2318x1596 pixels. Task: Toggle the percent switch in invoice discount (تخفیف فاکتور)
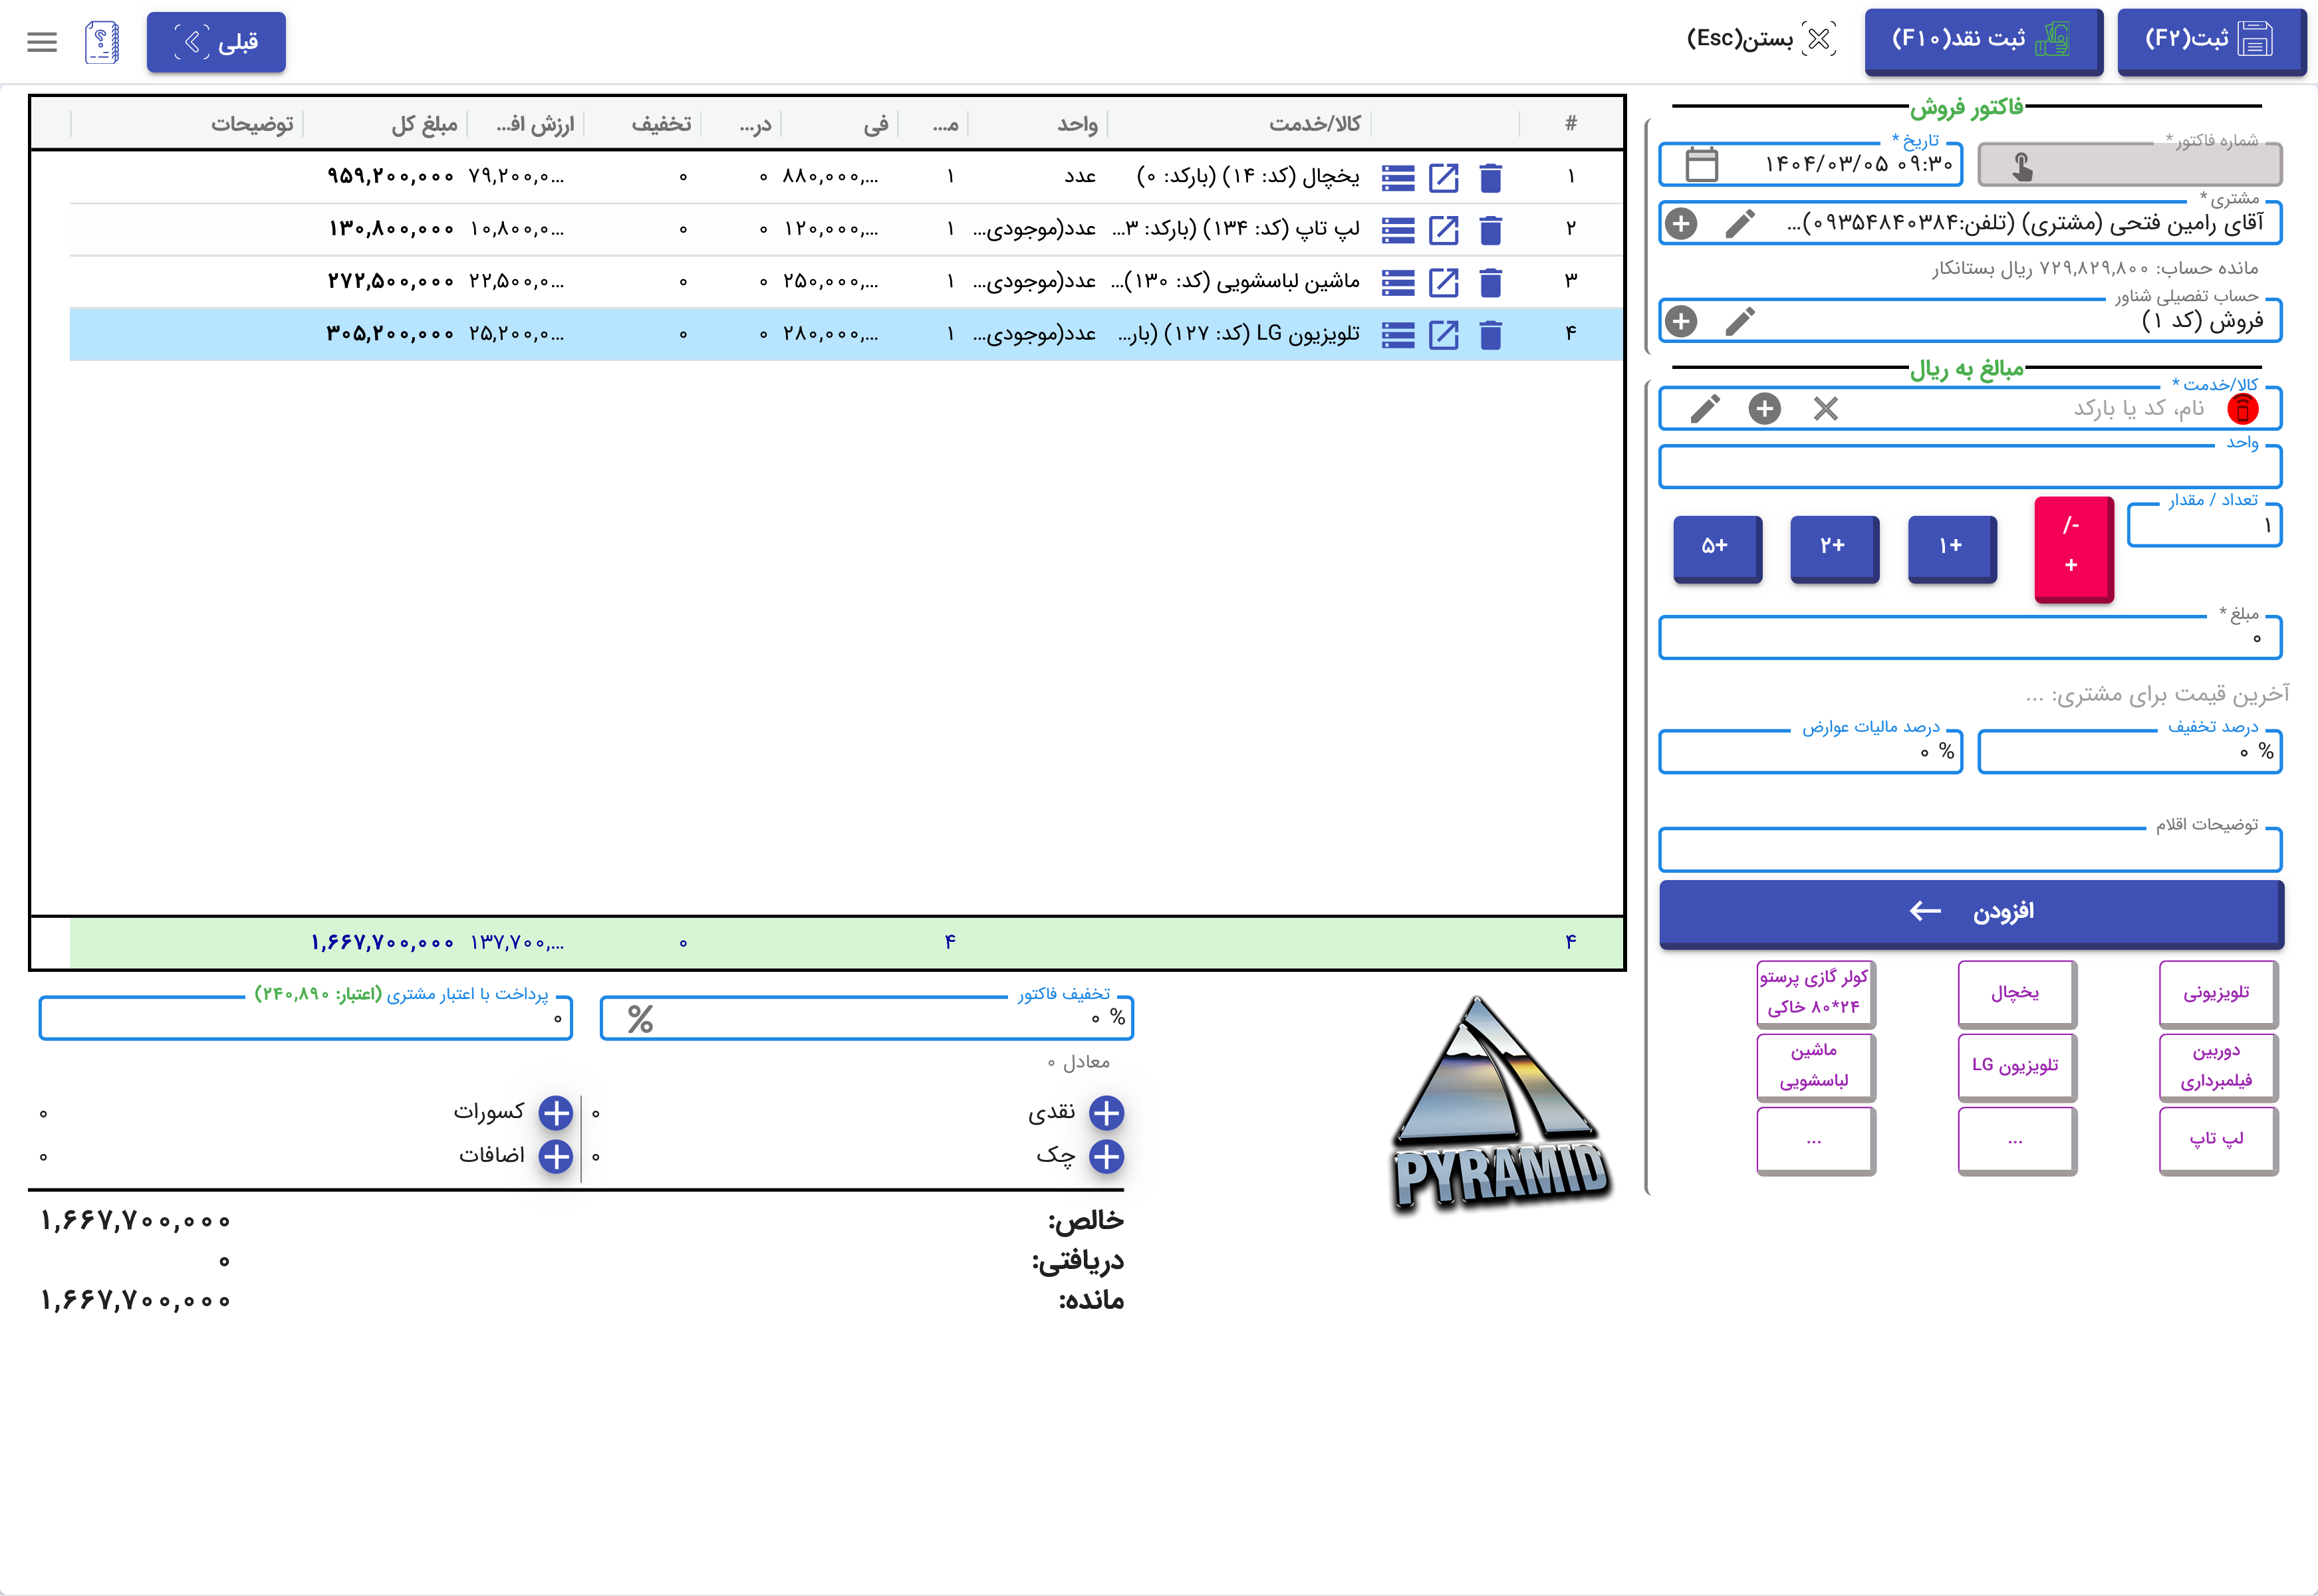(640, 1019)
